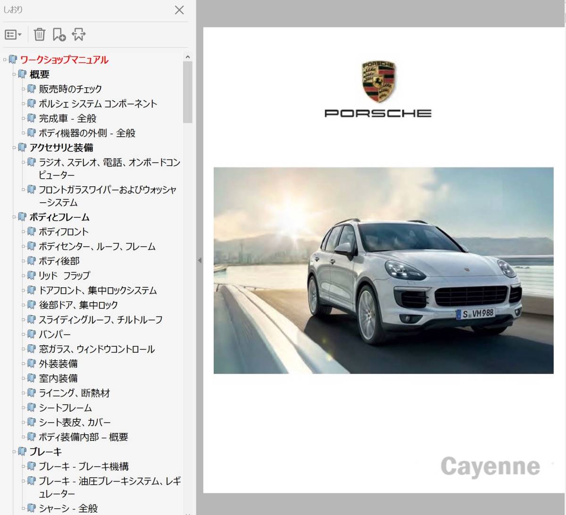This screenshot has width=566, height=515.
Task: Open the ワークショップマニュアル bookmark
Action: click(64, 60)
